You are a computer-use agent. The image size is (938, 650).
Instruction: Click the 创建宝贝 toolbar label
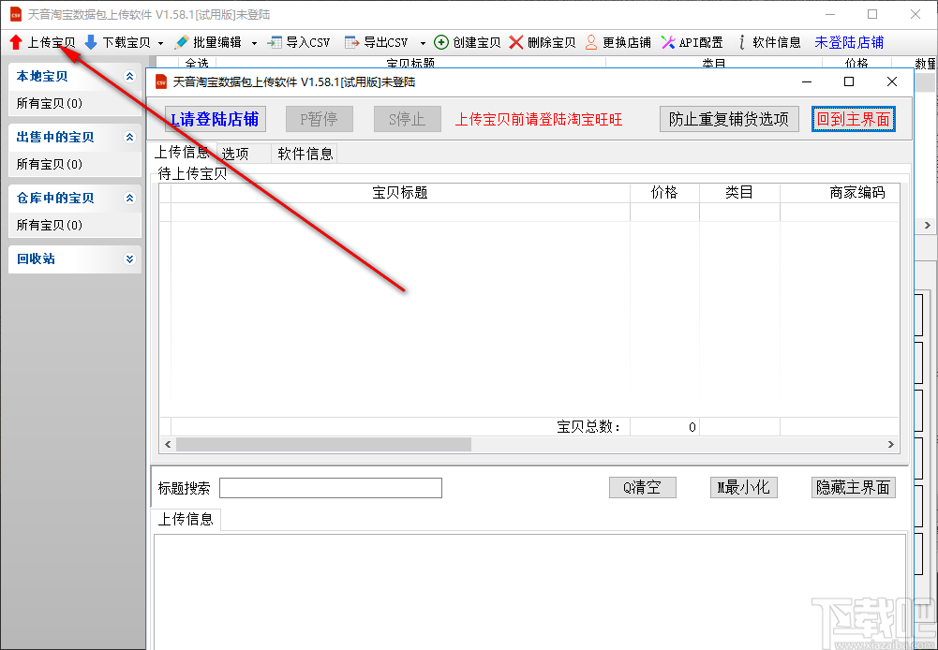tap(477, 42)
